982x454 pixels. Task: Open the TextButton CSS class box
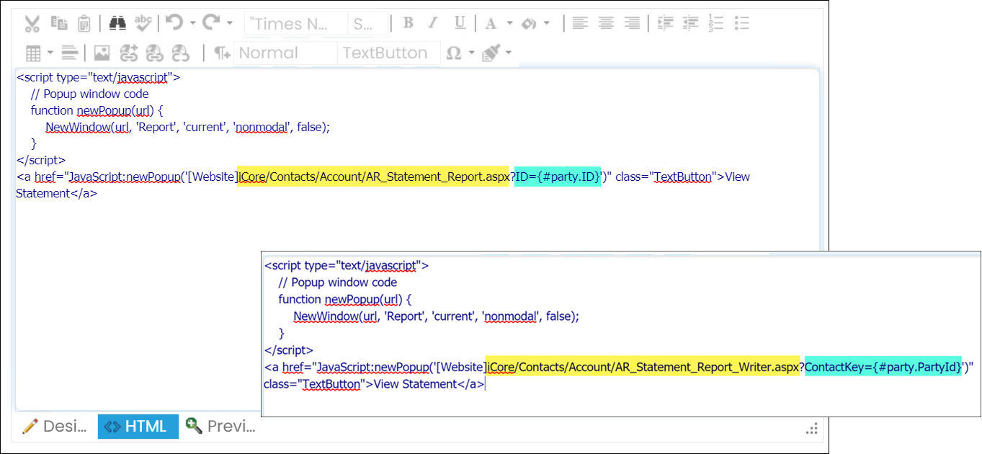[x=389, y=53]
